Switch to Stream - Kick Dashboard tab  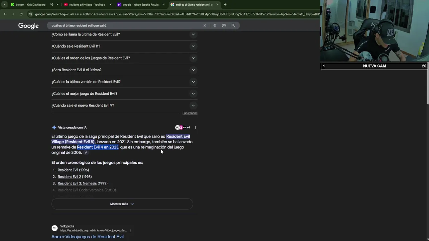[x=30, y=5]
